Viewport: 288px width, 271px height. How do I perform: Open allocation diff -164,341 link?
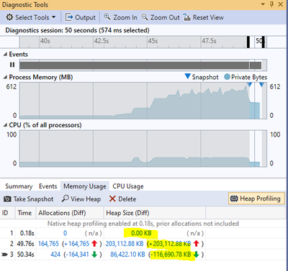78,254
